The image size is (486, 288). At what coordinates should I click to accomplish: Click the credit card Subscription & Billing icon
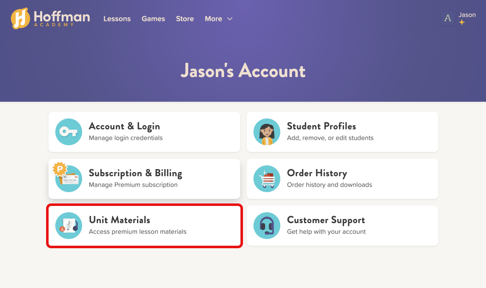[69, 179]
